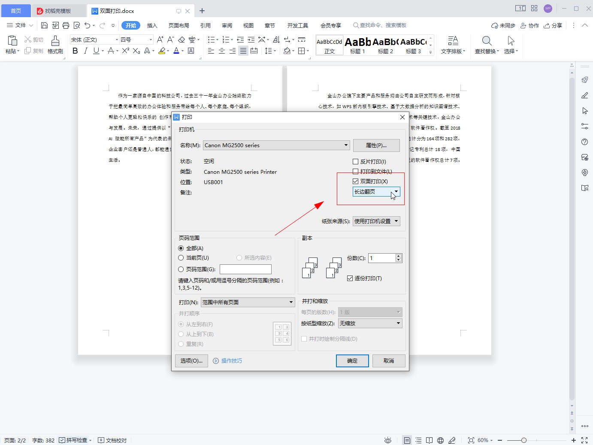Open Print Preview from the quick toolbar
The image size is (593, 445).
coord(77,25)
